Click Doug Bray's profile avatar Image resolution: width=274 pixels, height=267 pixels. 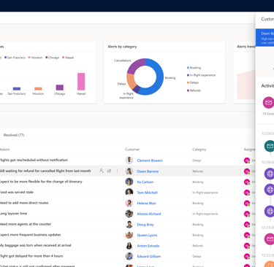point(129,225)
